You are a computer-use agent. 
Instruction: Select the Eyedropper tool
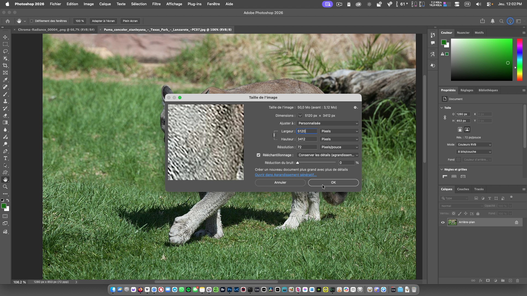(x=5, y=80)
